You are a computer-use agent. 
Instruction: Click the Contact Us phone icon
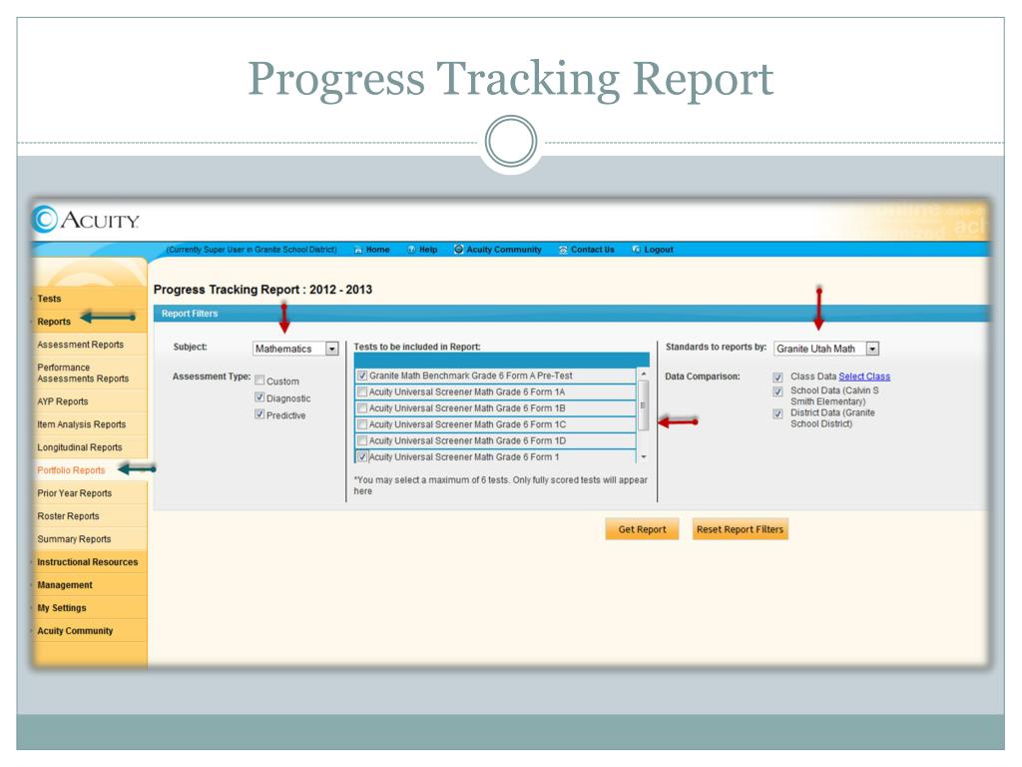tap(563, 250)
